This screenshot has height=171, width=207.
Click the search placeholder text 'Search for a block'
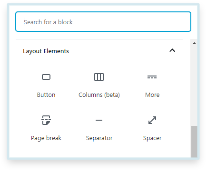point(48,22)
